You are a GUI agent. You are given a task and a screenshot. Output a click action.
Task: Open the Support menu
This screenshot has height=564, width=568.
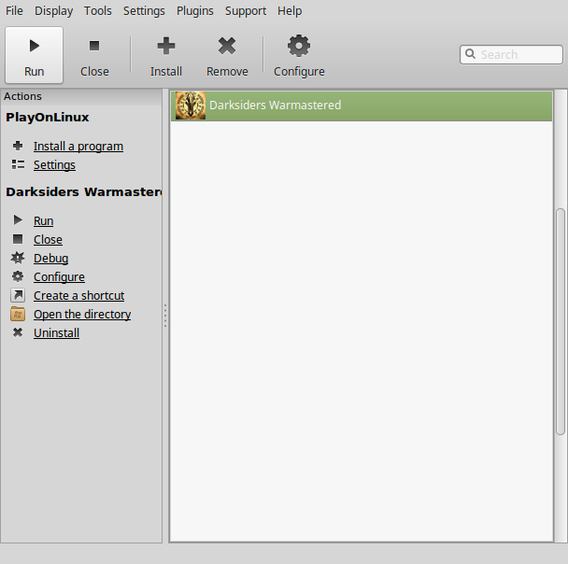tap(246, 11)
